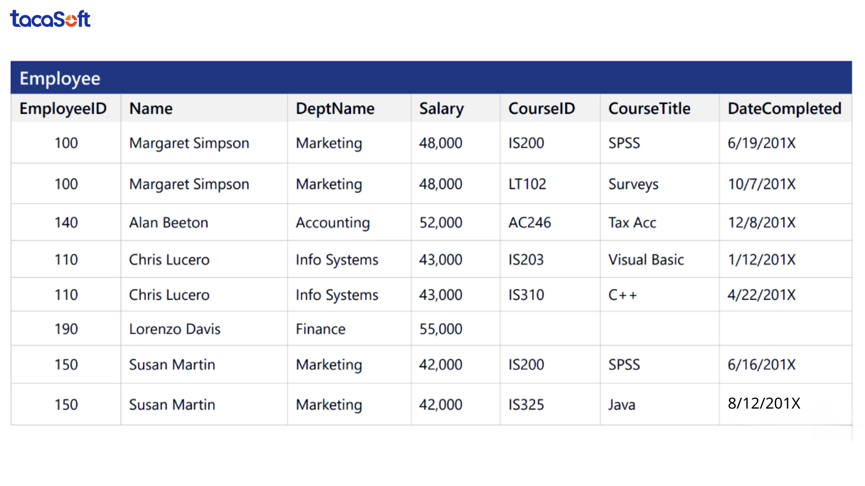The image size is (865, 486).
Task: Select the Alan Beeton name cell
Action: pos(168,222)
